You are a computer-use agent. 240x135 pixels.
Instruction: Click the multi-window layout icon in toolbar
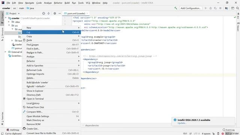tap(232, 8)
